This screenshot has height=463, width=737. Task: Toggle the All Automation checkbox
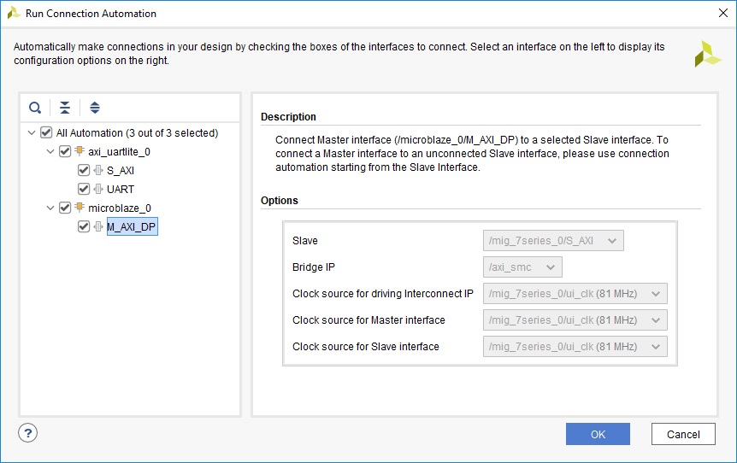tap(46, 132)
